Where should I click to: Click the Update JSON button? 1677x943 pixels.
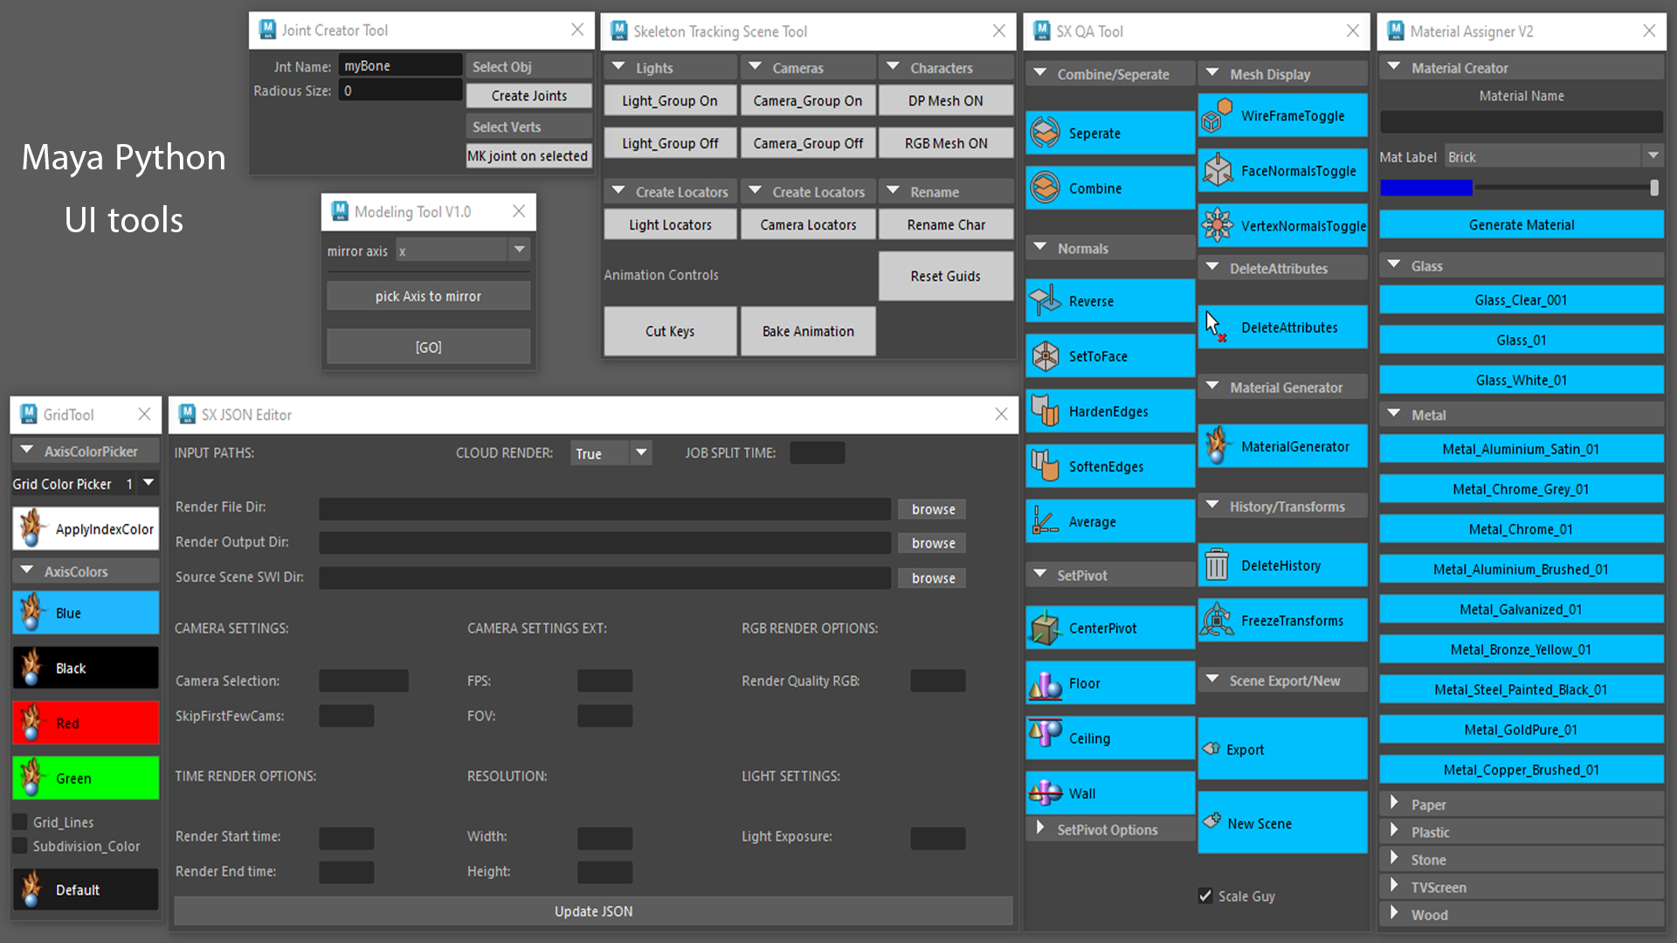pos(592,911)
